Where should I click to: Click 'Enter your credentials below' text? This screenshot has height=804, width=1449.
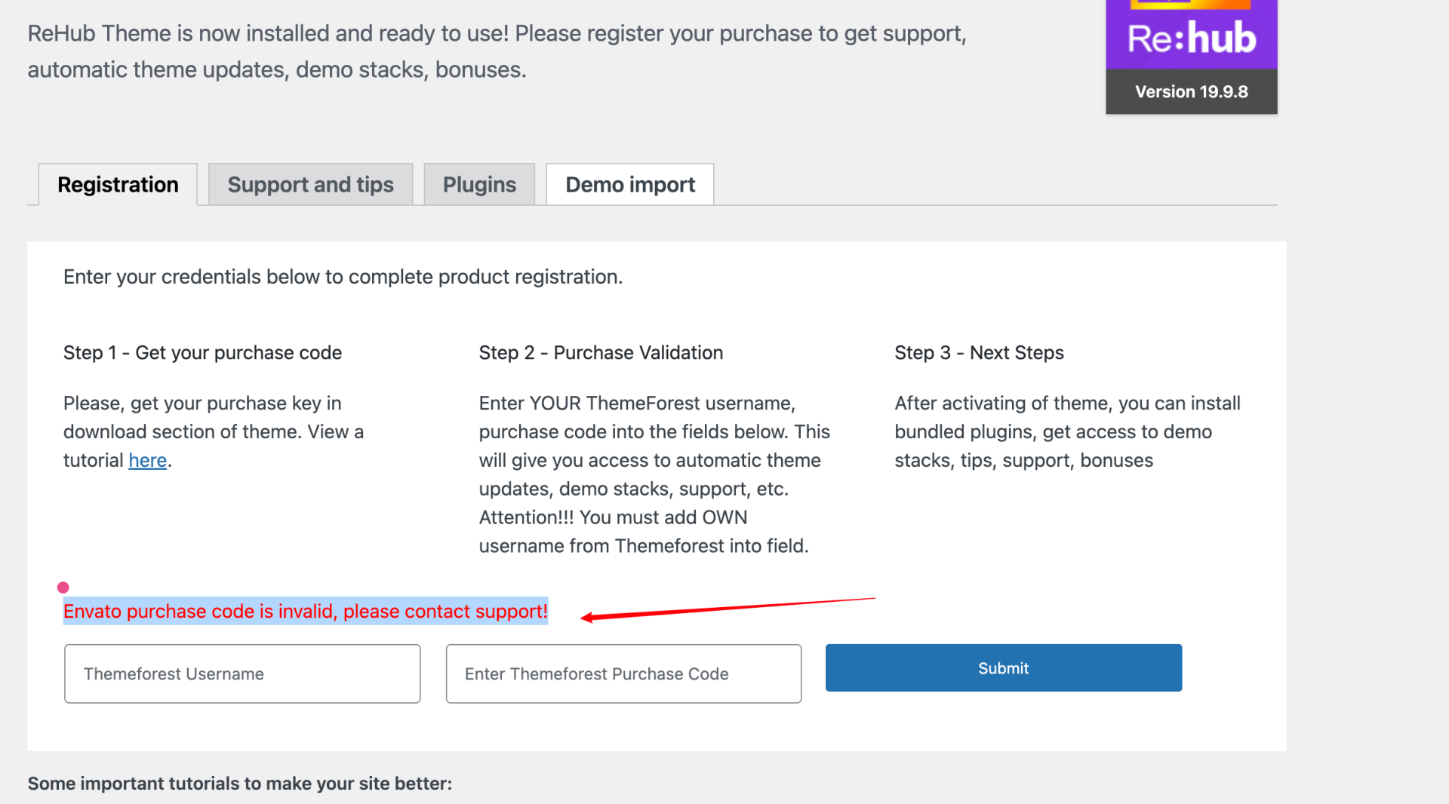(343, 277)
